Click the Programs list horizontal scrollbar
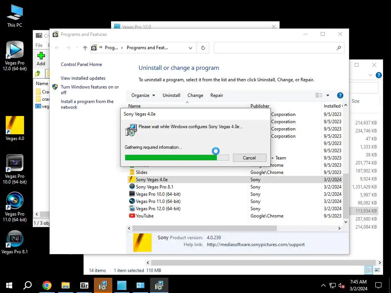This screenshot has width=391, height=293. click(x=205, y=228)
